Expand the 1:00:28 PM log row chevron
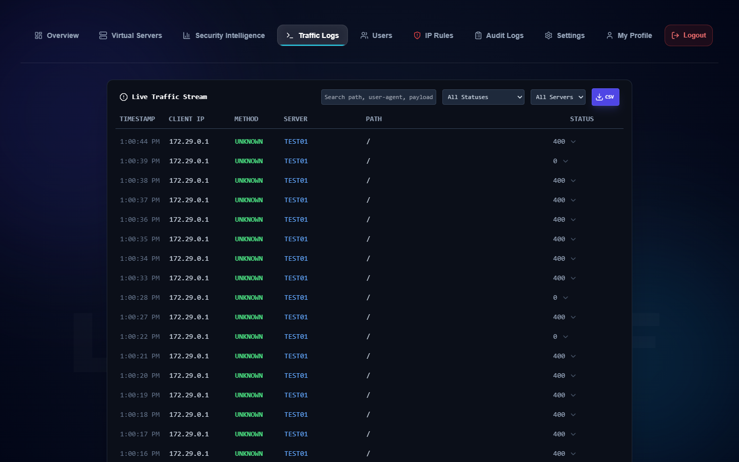Screen dimensions: 739x462 566,298
